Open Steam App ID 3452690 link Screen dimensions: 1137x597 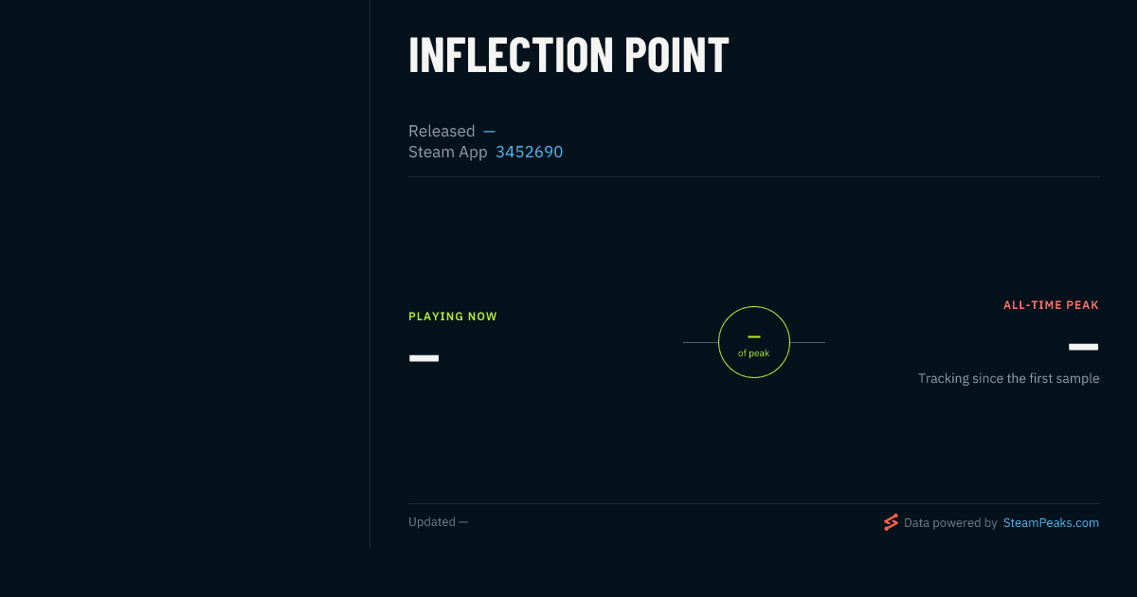tap(529, 152)
